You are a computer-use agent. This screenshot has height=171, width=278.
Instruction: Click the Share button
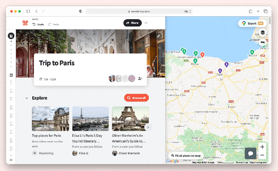coord(132,23)
